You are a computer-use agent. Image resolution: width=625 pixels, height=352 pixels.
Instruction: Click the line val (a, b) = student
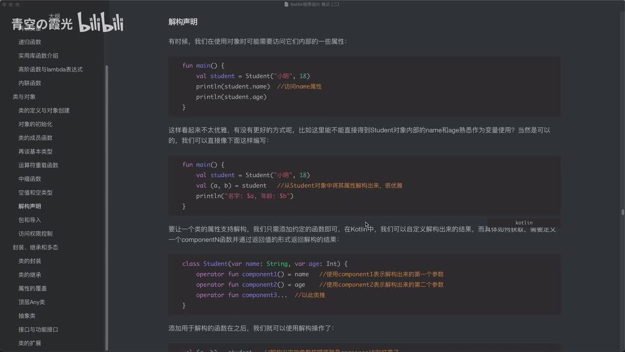pos(231,186)
